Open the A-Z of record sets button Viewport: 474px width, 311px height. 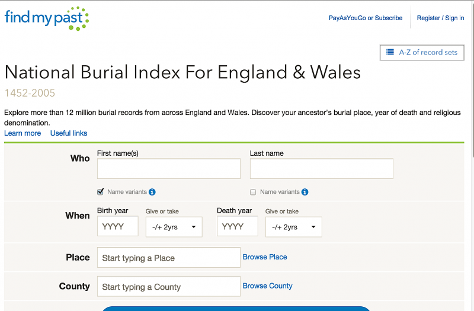(x=422, y=52)
